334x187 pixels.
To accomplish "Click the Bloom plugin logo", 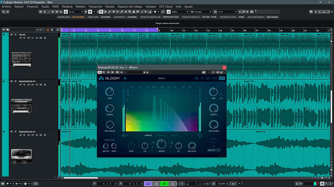I will click(109, 78).
